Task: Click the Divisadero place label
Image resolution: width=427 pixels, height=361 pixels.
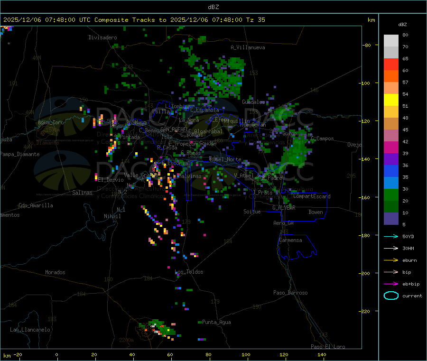Action: click(x=102, y=37)
